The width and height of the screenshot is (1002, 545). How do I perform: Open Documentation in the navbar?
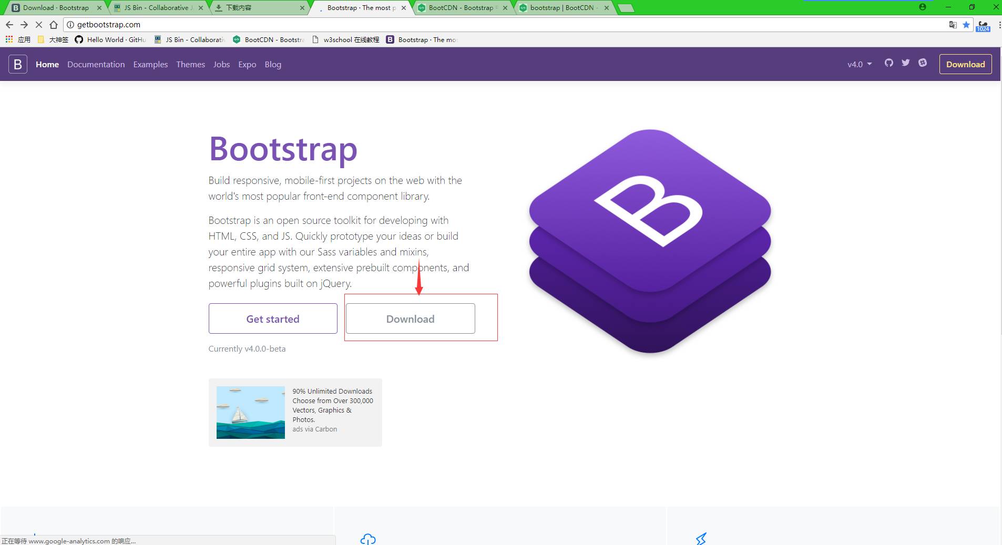pyautogui.click(x=96, y=64)
